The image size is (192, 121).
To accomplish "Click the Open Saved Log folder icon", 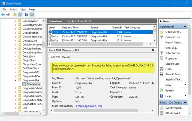I will [x=161, y=32].
